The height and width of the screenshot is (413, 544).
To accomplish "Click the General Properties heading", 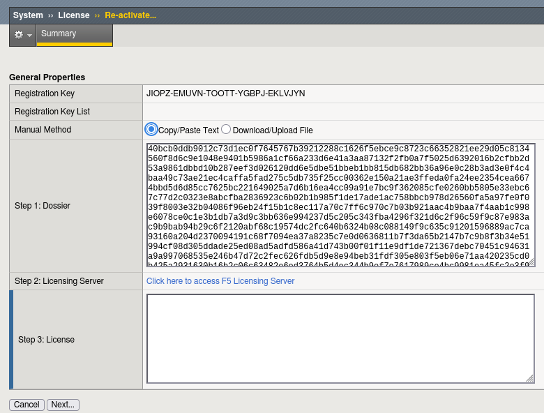I will pyautogui.click(x=47, y=77).
